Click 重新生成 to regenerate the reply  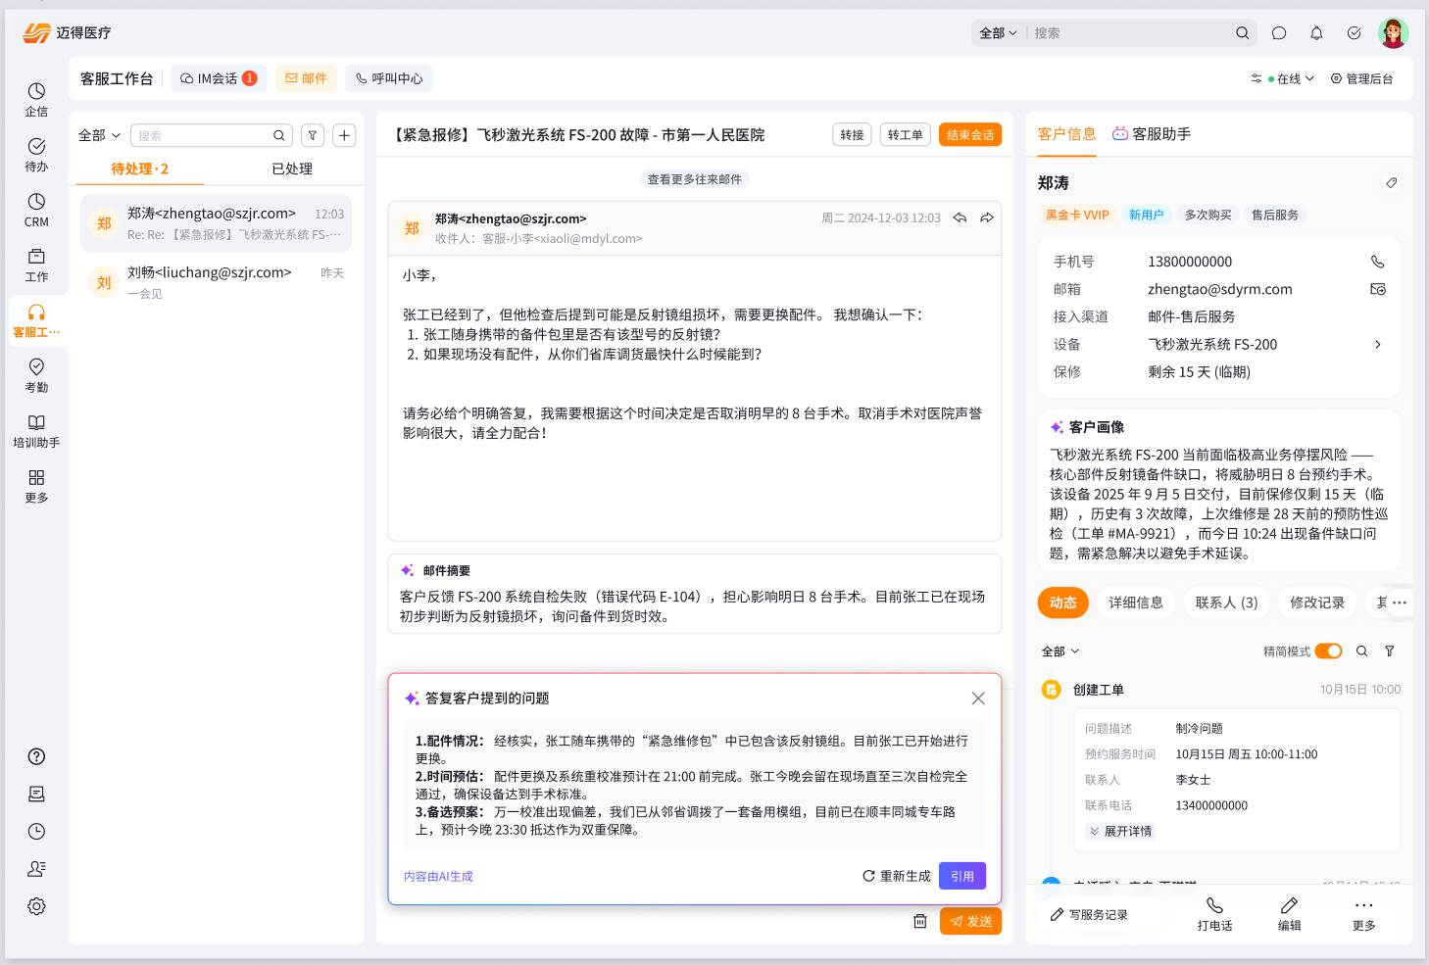tap(896, 876)
